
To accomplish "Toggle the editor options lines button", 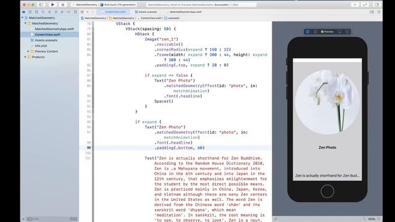I will coord(372,12).
